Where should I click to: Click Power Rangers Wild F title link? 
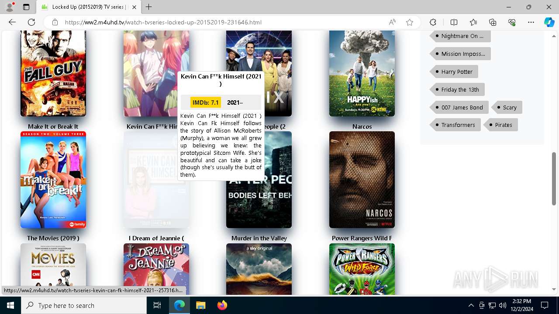tap(362, 238)
